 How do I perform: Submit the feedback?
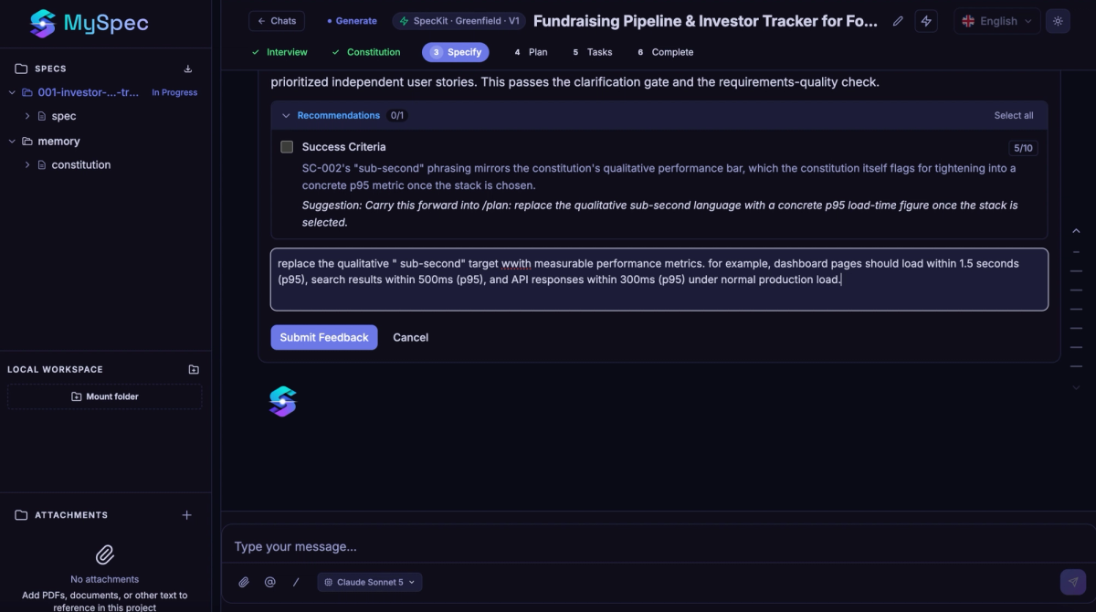[324, 337]
